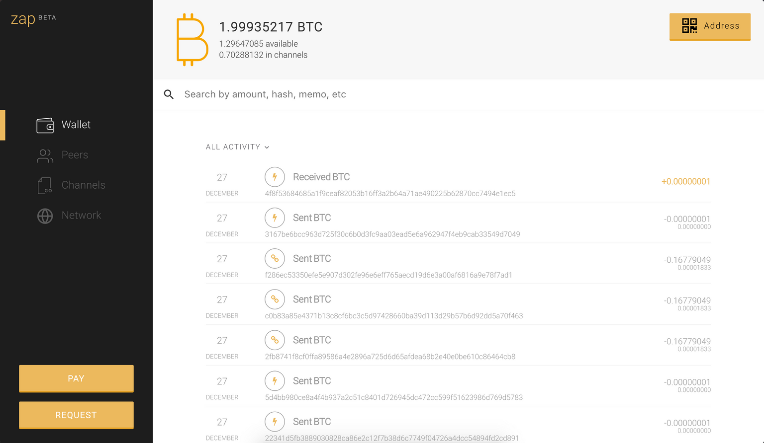
Task: Open Network via the globe icon
Action: click(x=45, y=216)
